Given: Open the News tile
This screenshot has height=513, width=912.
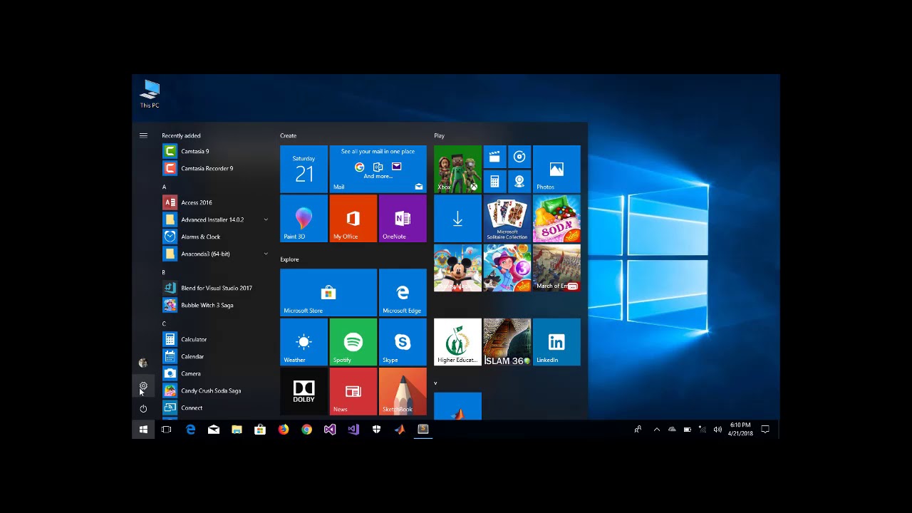Looking at the screenshot, I should [x=353, y=391].
